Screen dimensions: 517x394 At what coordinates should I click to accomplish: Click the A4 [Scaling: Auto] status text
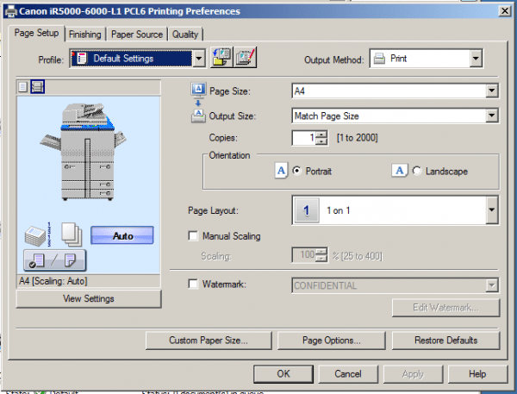point(53,281)
